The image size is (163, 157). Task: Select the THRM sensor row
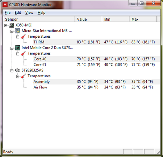pyautogui.click(x=96, y=42)
